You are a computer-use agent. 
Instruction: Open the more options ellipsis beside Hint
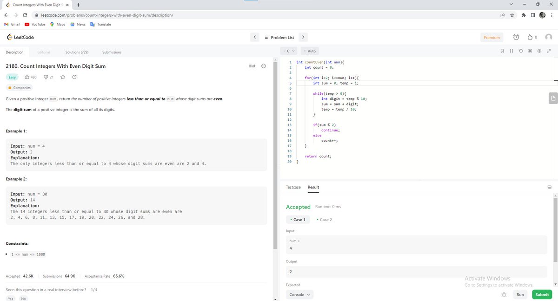(264, 66)
